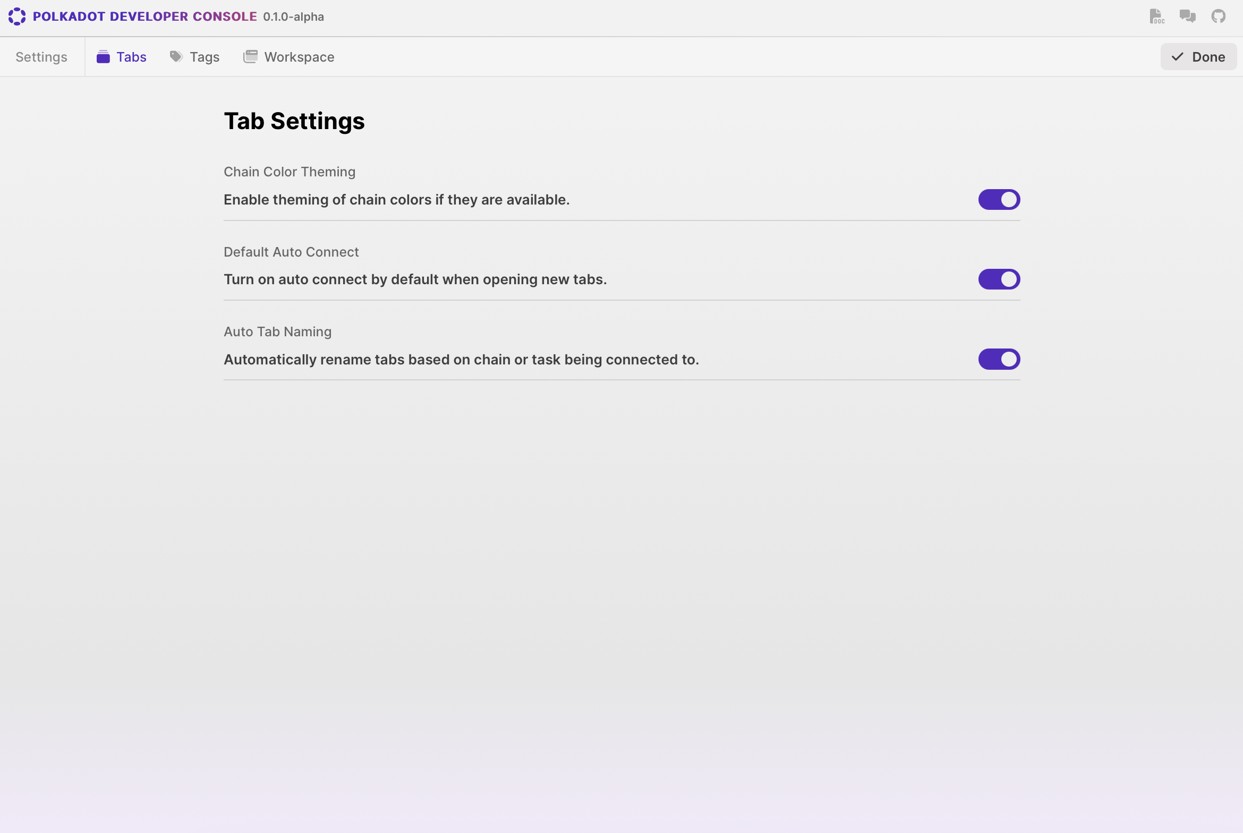Click the Settings menu item
Viewport: 1243px width, 833px height.
(x=42, y=57)
